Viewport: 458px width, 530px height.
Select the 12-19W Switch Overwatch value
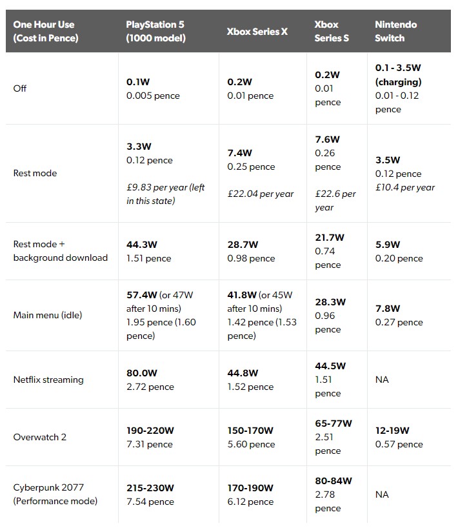pyautogui.click(x=392, y=430)
